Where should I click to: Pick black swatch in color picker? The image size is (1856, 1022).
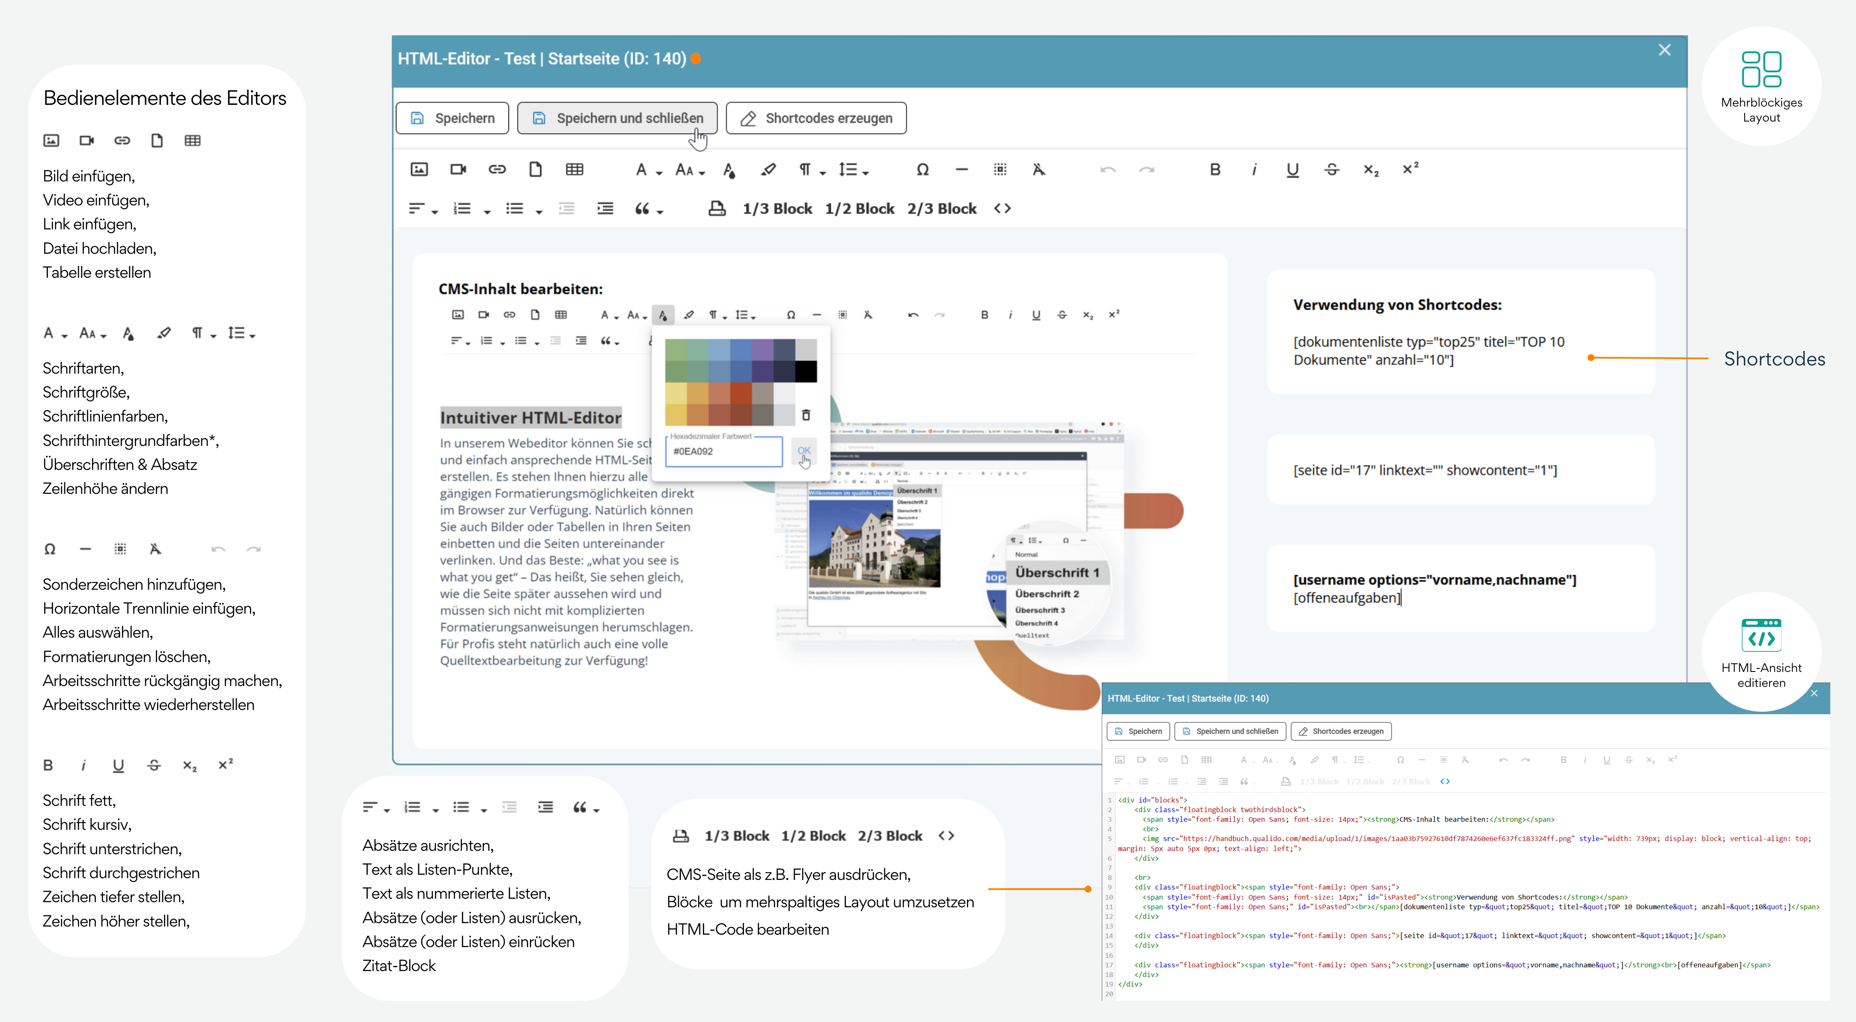click(806, 371)
